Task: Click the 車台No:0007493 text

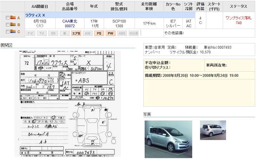Action: [218, 47]
